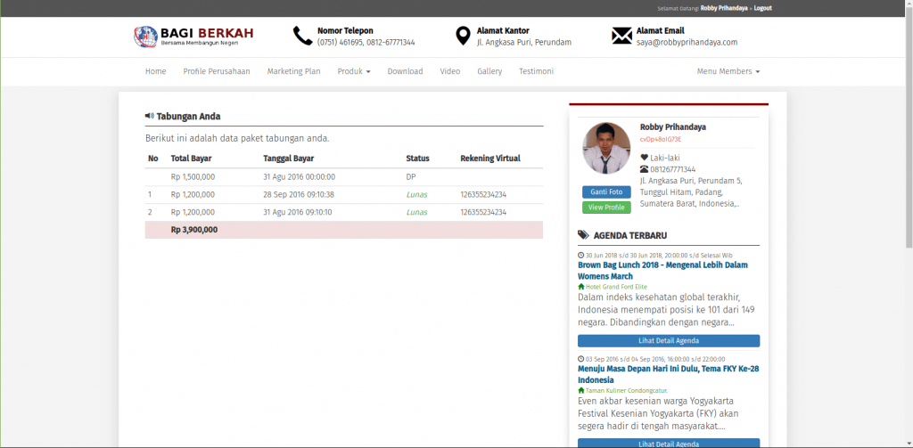Viewport: 913px width, 448px height.
Task: Click the heart icon next to Laki-laki
Action: coord(644,158)
